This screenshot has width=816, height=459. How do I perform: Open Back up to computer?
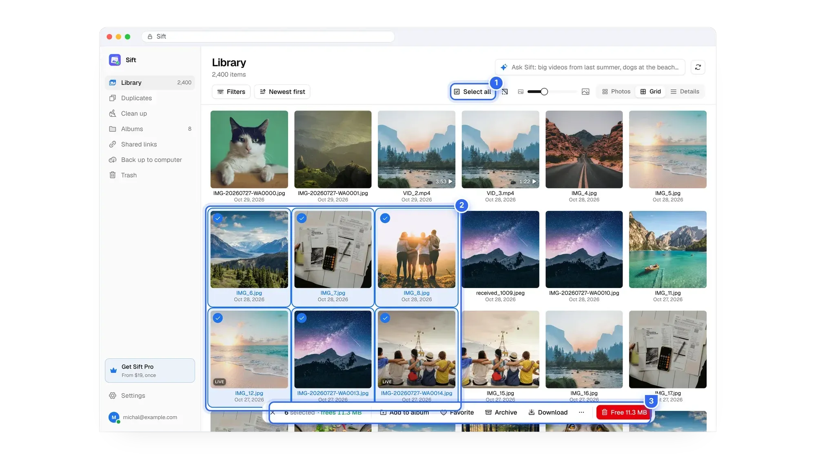150,160
